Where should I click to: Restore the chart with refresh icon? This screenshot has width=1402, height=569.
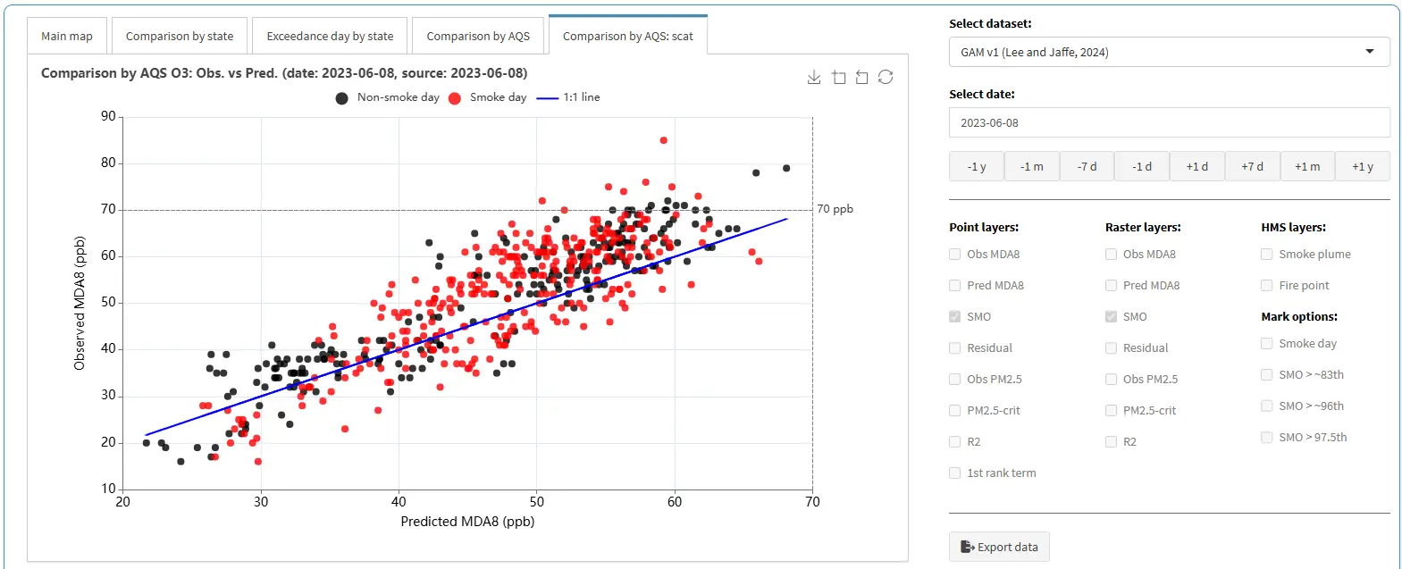pyautogui.click(x=886, y=78)
